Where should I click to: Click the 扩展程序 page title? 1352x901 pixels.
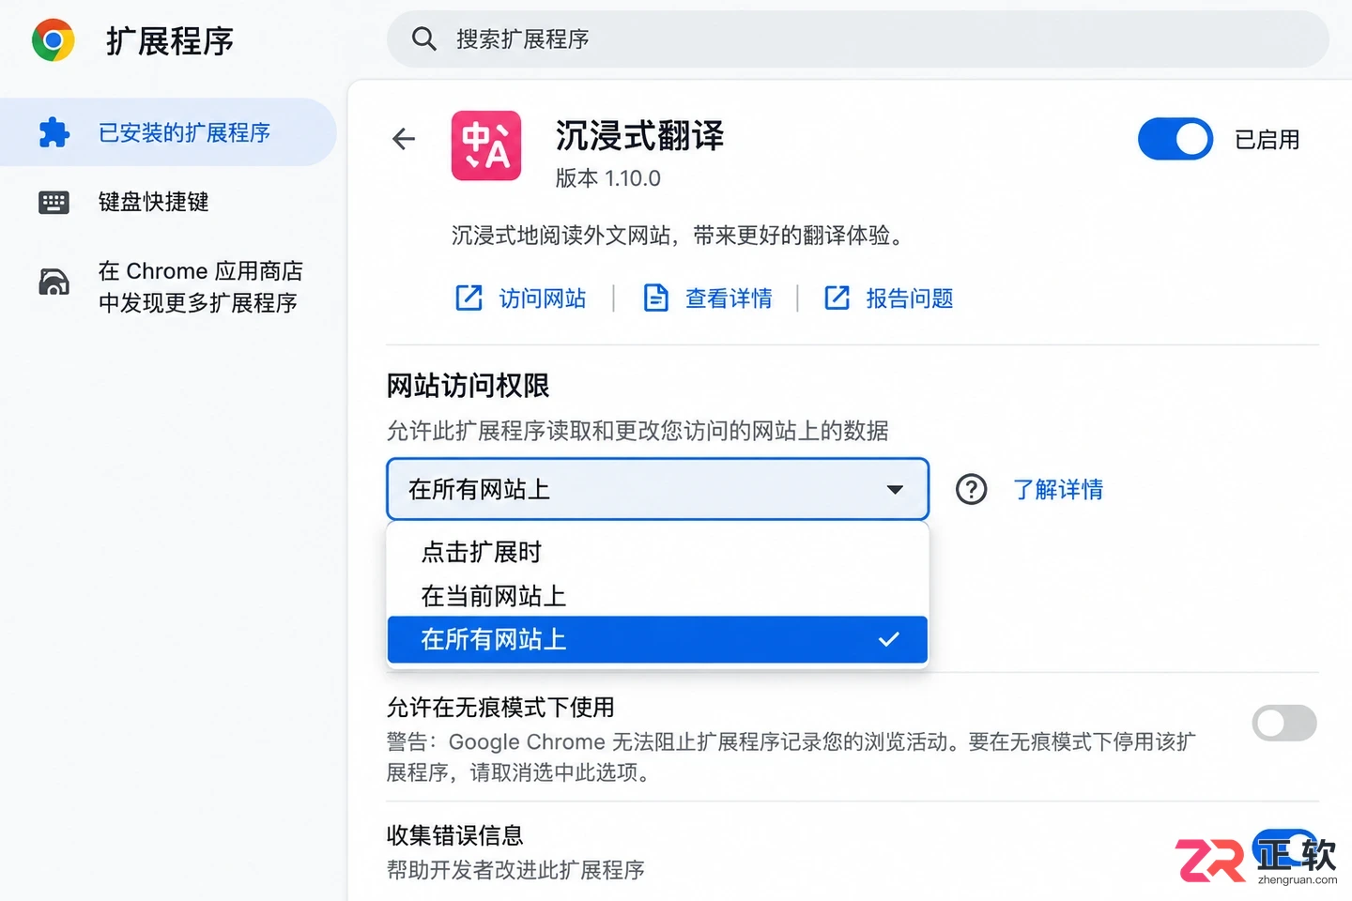click(170, 41)
